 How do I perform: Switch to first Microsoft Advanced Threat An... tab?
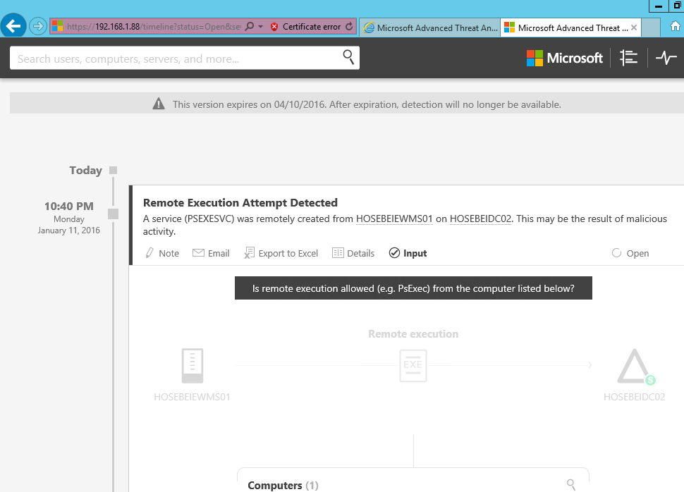[430, 28]
